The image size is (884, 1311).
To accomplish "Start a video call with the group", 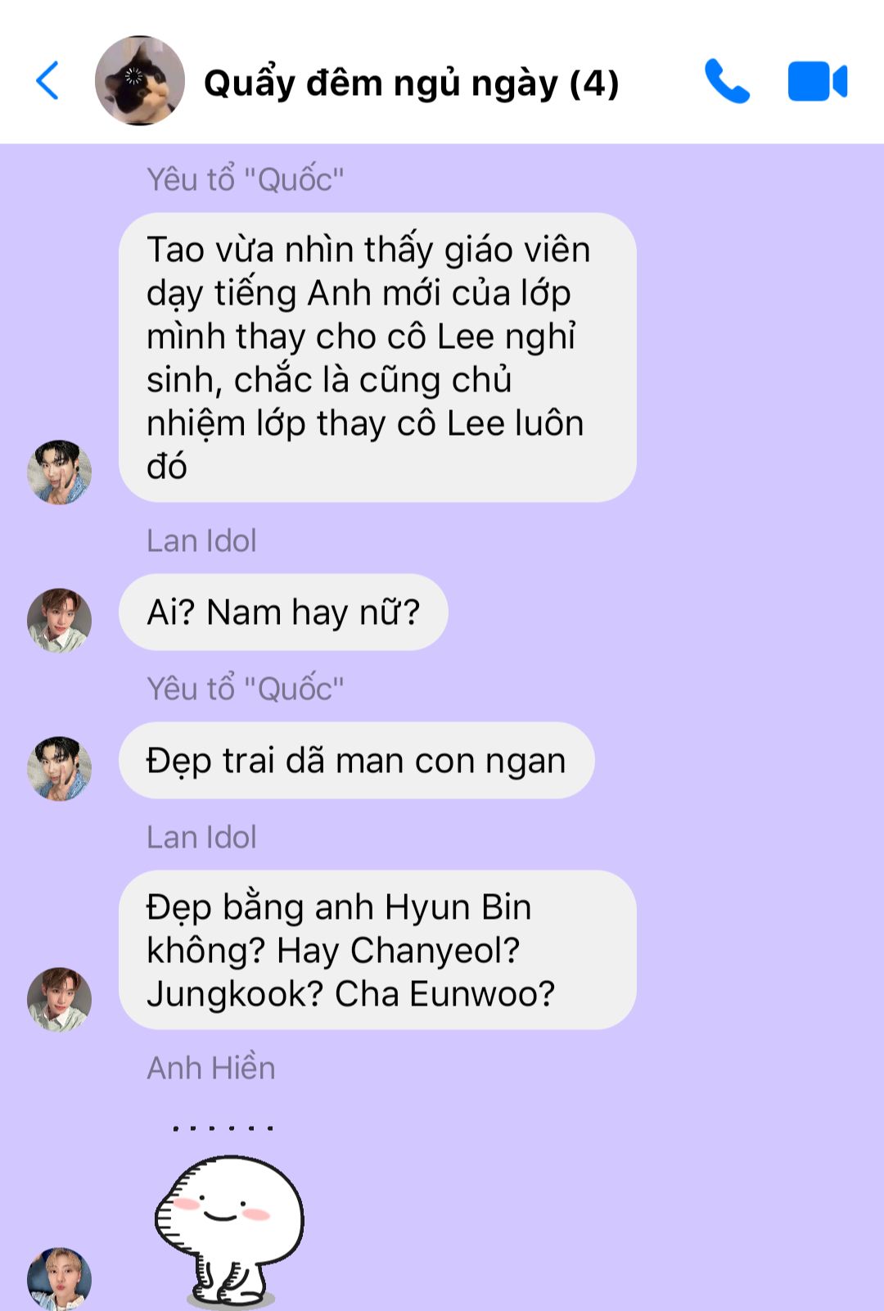I will coord(817,81).
